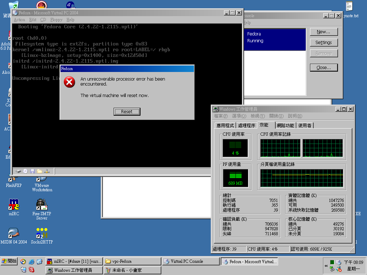Switch to the 使用者 tab in Task Manager
367x275 pixels.
pyautogui.click(x=305, y=126)
